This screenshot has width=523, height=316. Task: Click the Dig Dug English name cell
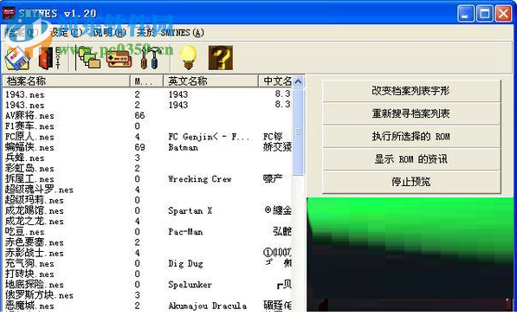pyautogui.click(x=185, y=264)
